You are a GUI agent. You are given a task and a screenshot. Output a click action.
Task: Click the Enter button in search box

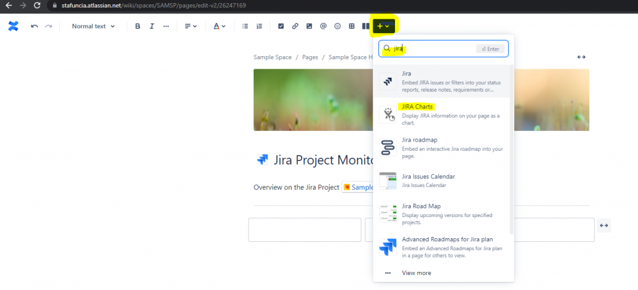pyautogui.click(x=490, y=49)
